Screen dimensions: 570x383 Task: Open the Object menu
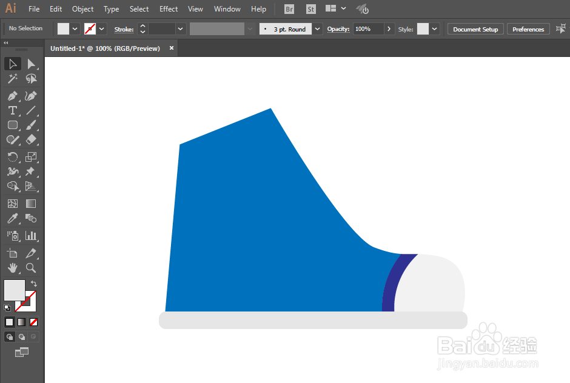pyautogui.click(x=83, y=9)
